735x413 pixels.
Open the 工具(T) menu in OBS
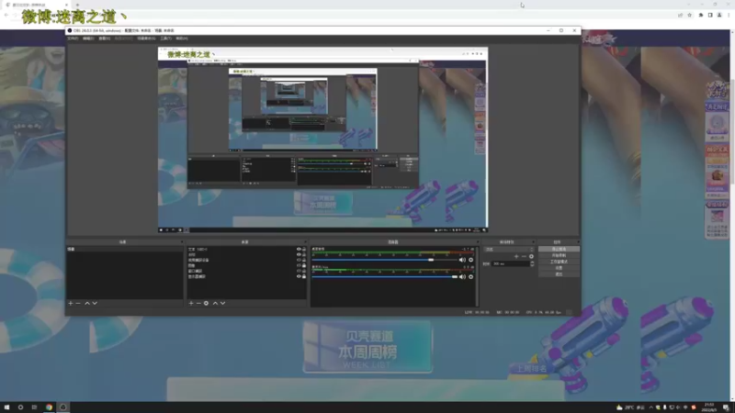[165, 39]
